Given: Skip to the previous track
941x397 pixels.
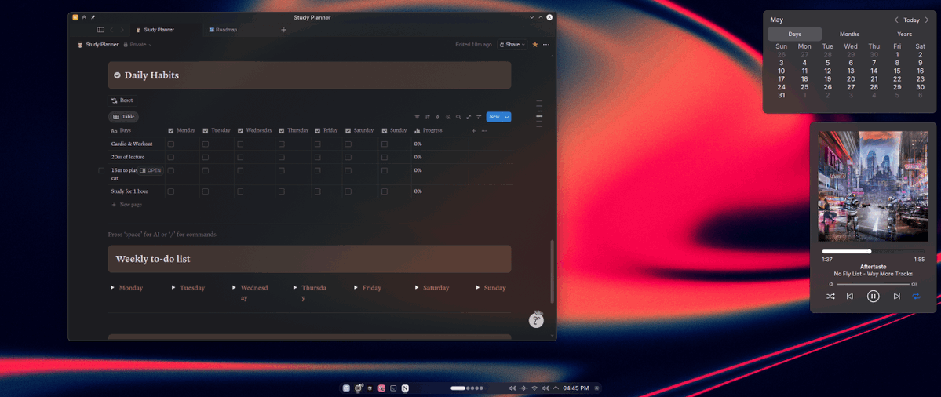Looking at the screenshot, I should [x=850, y=297].
